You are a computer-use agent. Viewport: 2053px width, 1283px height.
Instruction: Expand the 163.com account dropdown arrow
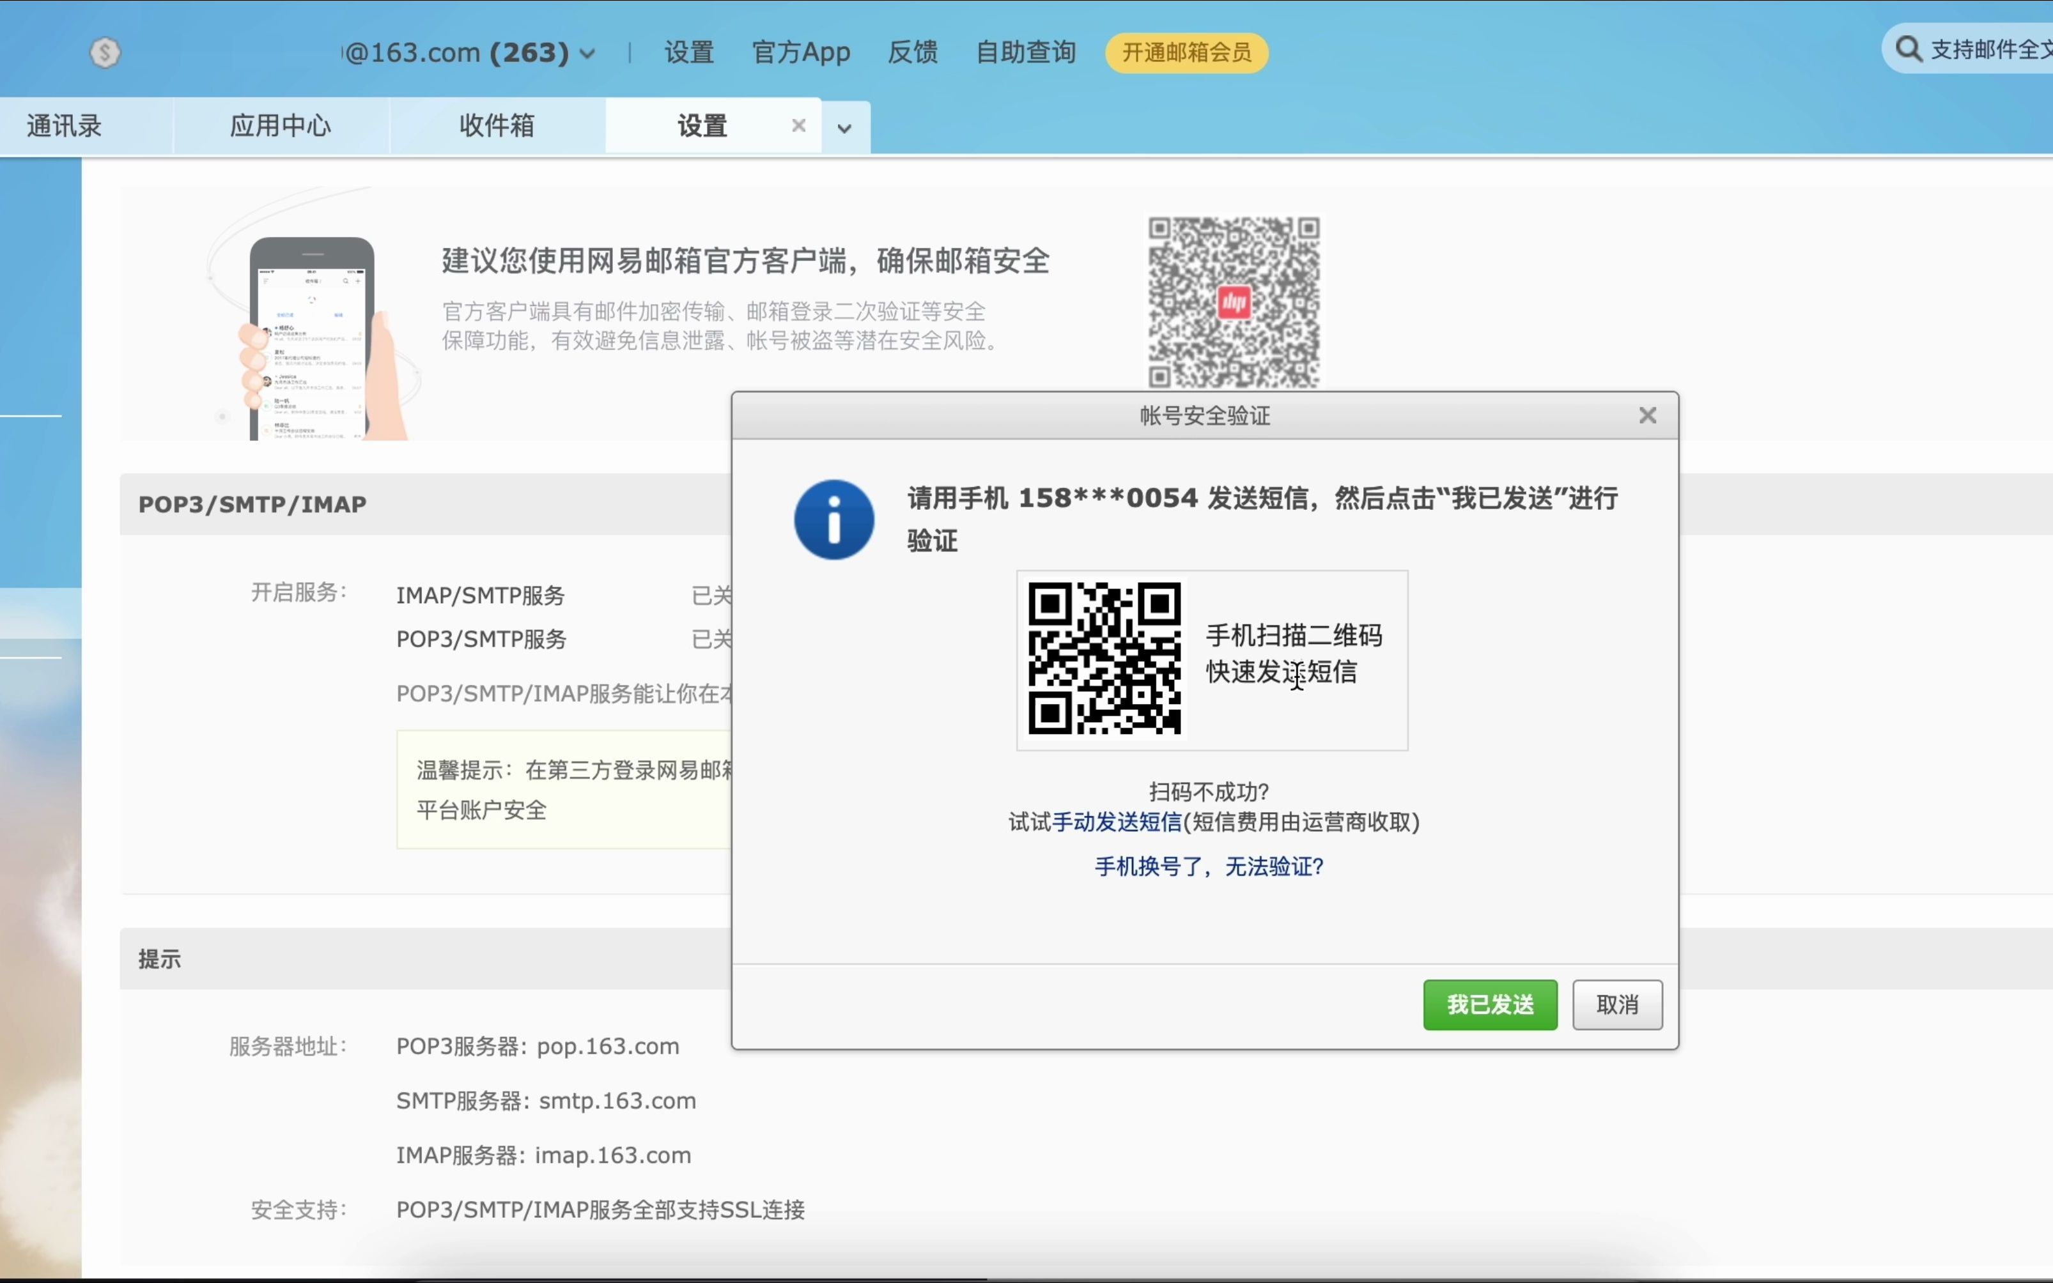click(587, 54)
